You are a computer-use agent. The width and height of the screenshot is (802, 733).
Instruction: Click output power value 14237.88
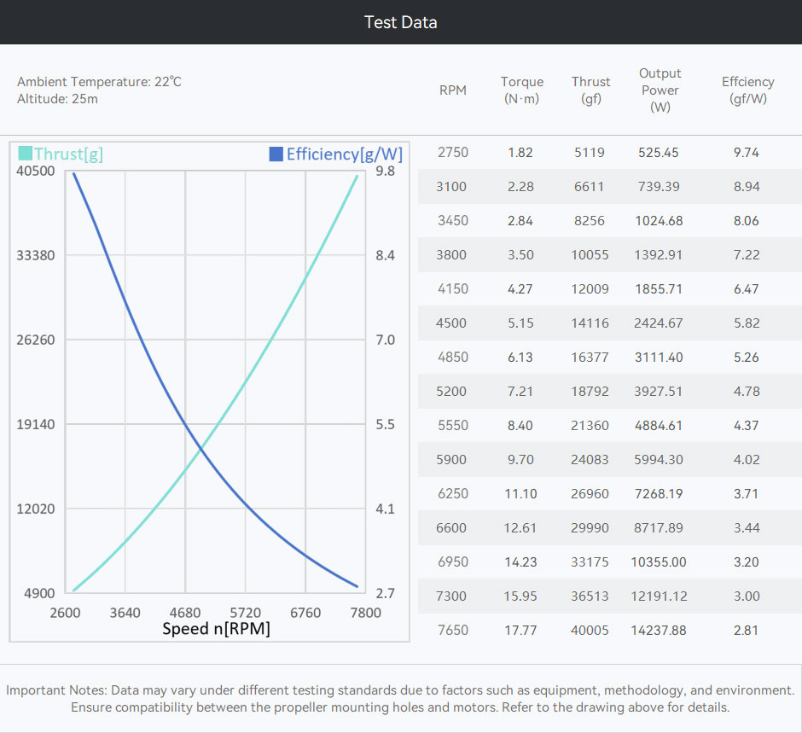tap(659, 631)
